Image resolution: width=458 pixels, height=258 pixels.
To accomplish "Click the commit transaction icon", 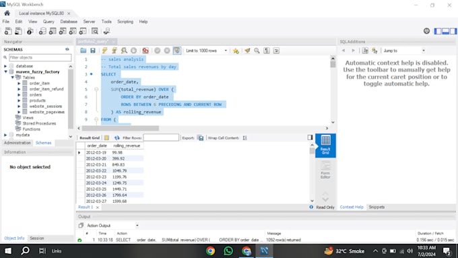I will point(157,51).
